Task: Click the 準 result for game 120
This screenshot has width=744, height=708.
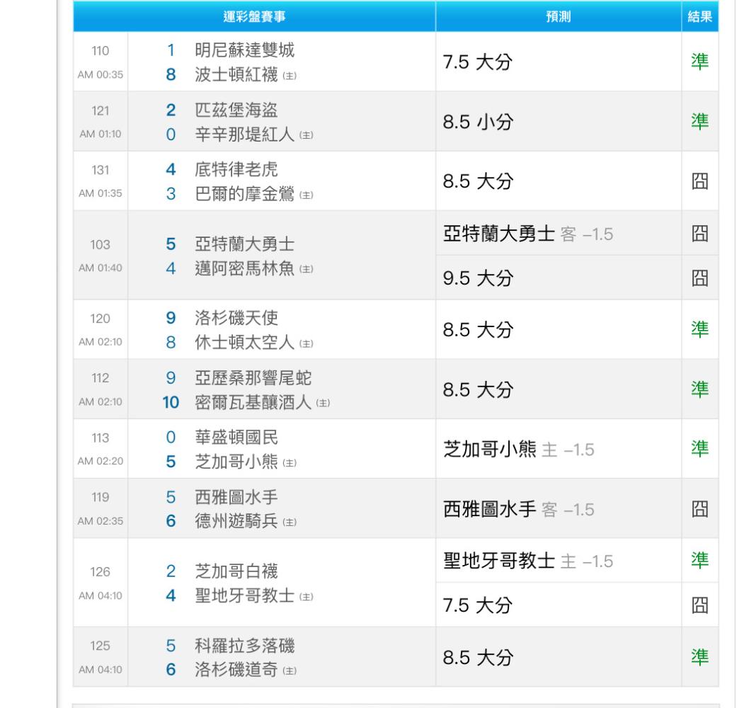Action: coord(700,329)
